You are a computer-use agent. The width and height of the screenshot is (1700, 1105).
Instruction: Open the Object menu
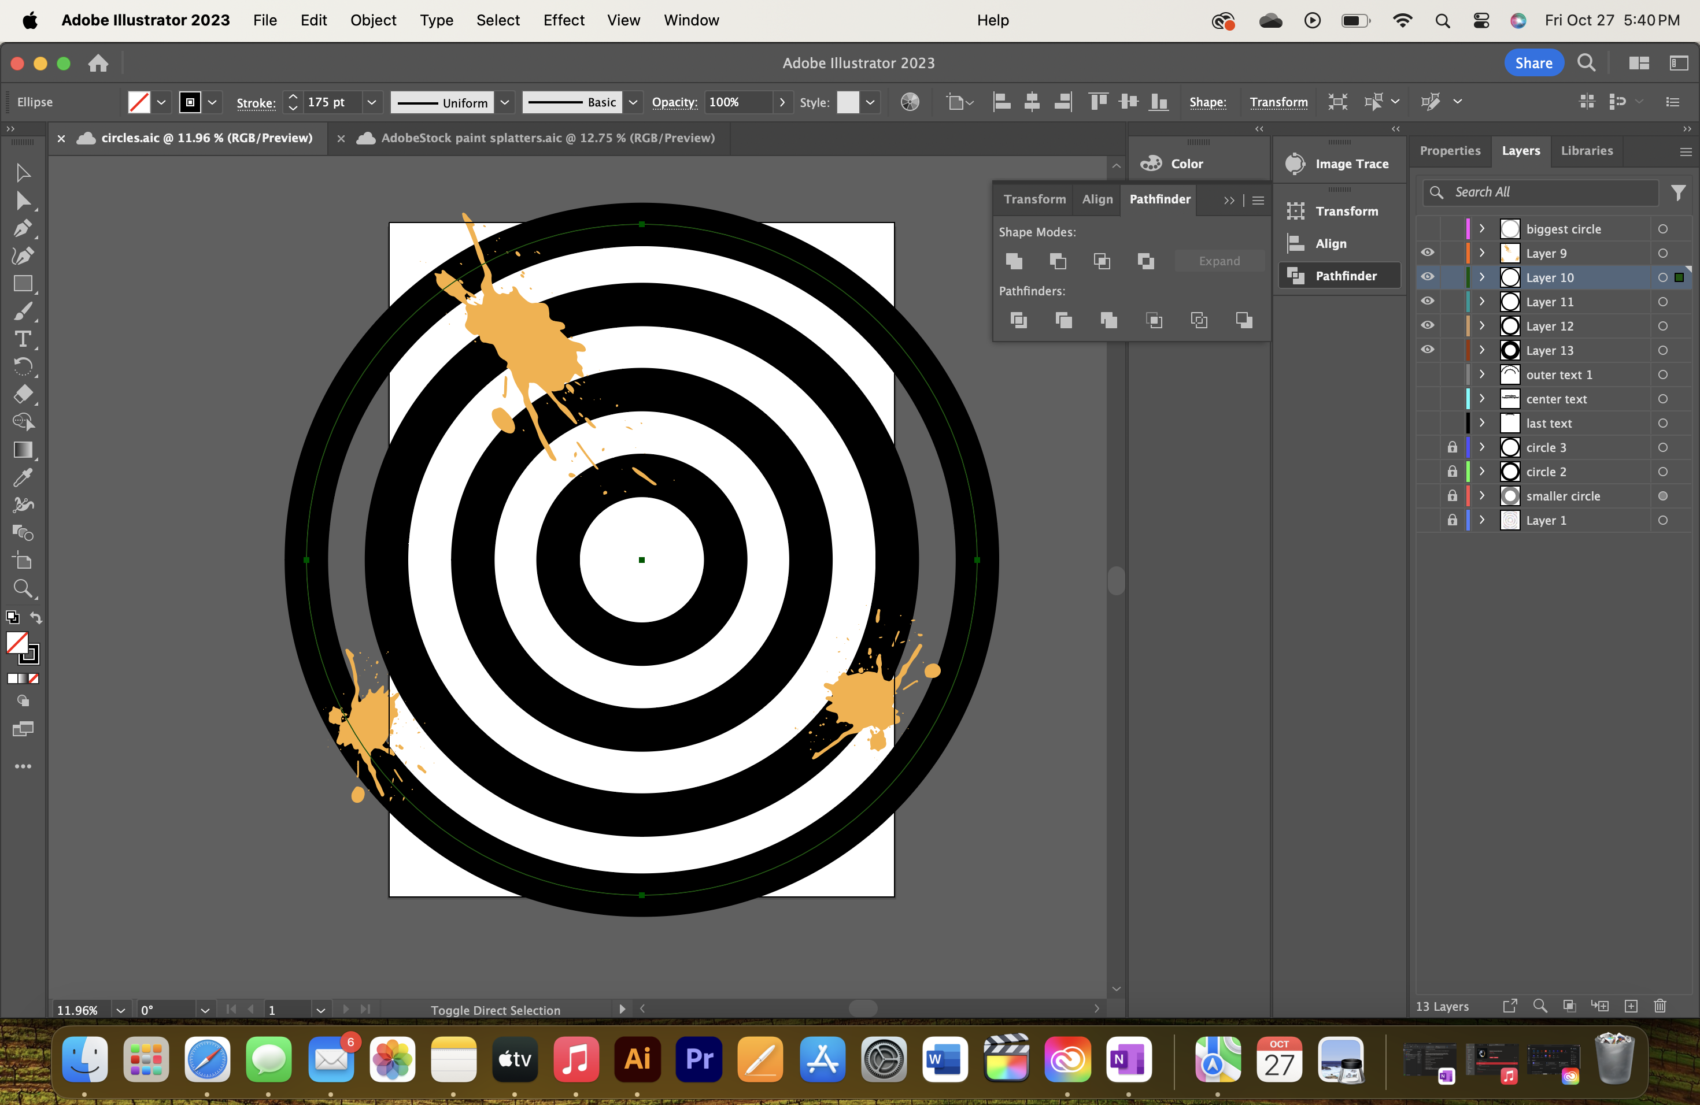(x=372, y=20)
